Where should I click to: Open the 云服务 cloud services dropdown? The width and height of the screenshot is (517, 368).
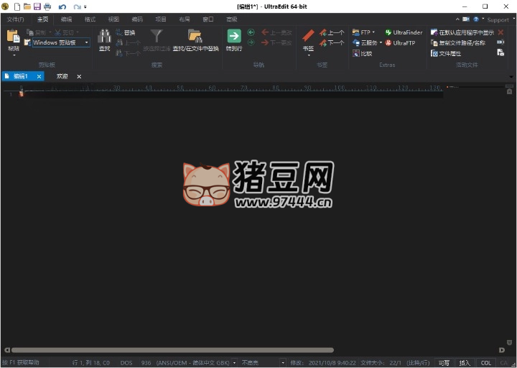(381, 42)
